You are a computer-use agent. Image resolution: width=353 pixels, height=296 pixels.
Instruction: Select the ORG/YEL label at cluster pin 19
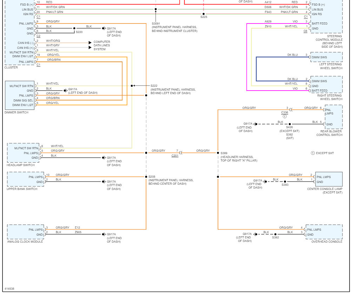click(x=53, y=55)
